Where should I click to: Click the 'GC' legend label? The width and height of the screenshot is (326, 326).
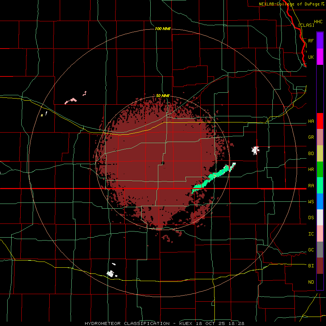(x=311, y=250)
